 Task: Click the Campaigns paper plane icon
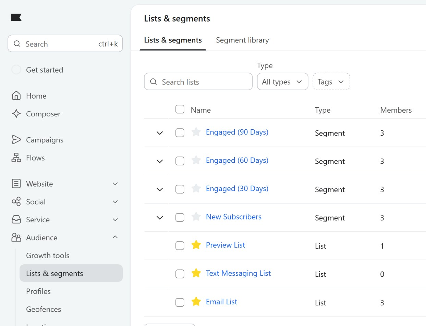pos(16,140)
